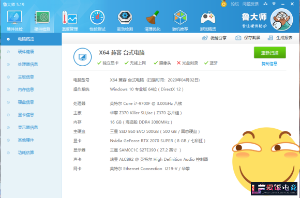300x198 pixels.
Task: Click operating system value Windows 10 专业版
Action: coord(147,89)
